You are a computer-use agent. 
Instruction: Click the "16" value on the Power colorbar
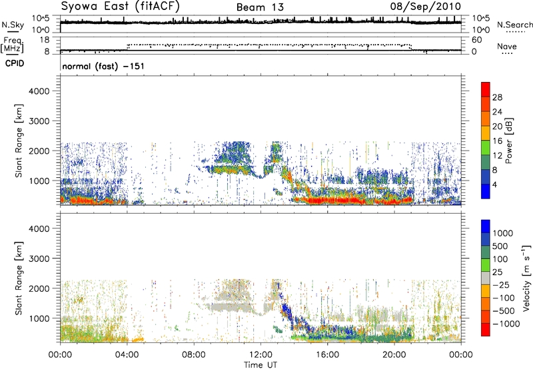point(497,141)
